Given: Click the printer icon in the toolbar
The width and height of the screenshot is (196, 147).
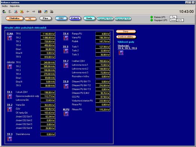Looking at the screenshot, I should [x=52, y=12].
